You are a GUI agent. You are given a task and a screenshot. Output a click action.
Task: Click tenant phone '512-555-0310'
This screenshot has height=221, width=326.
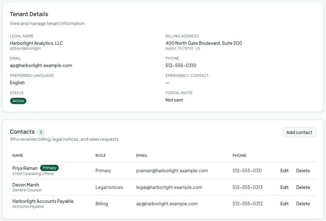click(x=181, y=65)
